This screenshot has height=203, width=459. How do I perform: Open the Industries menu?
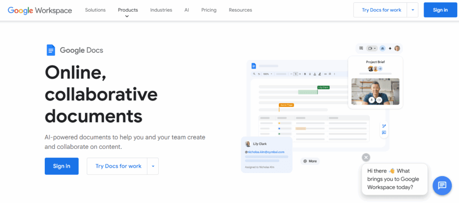161,10
